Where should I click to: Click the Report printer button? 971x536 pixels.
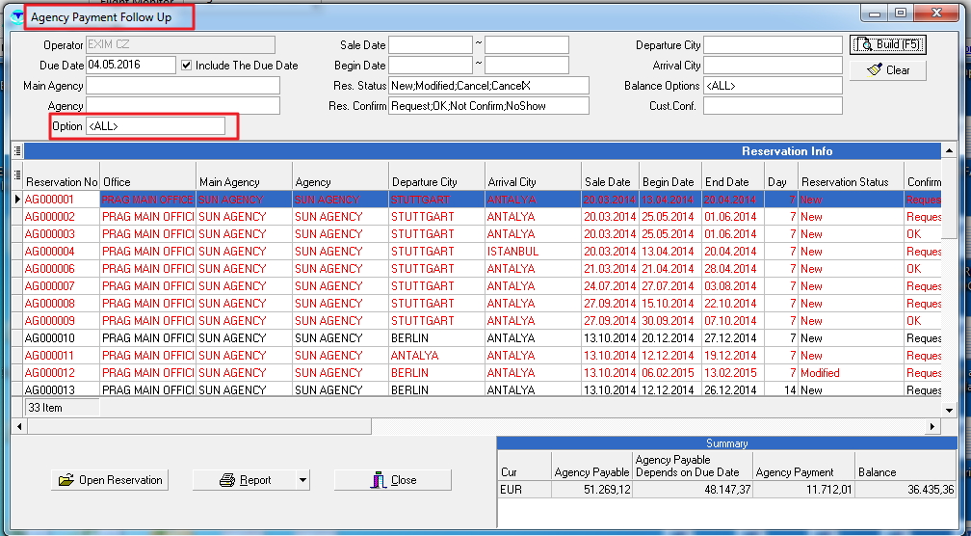[x=245, y=480]
